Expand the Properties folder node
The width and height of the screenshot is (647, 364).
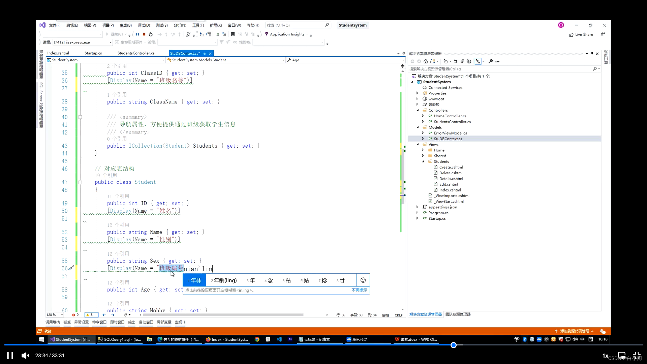(x=418, y=93)
